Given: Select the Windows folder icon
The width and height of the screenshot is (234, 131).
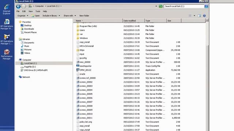Looking at the screenshot, I should tap(78, 38).
